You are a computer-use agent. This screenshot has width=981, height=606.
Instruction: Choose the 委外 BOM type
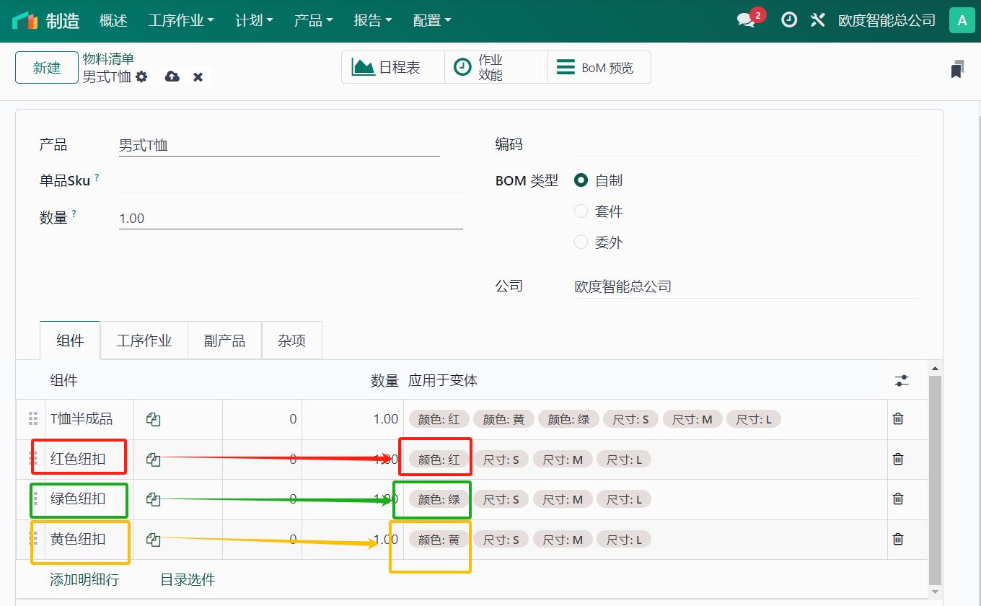[x=581, y=242]
